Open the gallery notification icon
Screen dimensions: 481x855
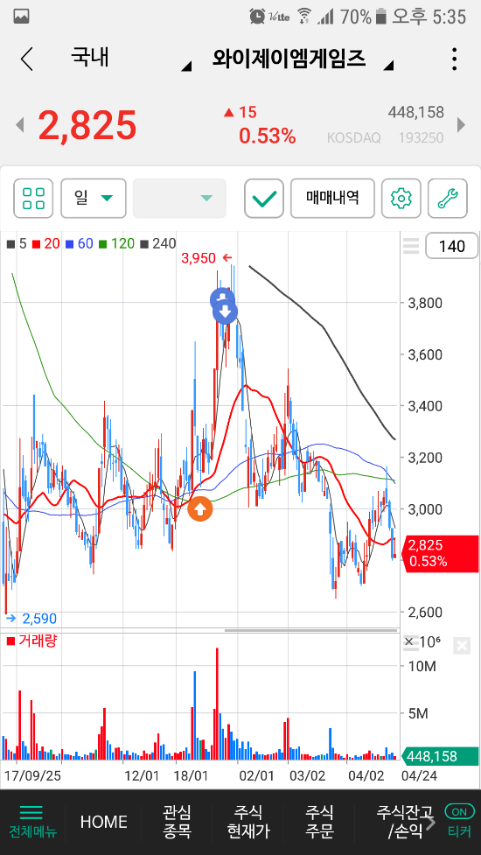(21, 17)
